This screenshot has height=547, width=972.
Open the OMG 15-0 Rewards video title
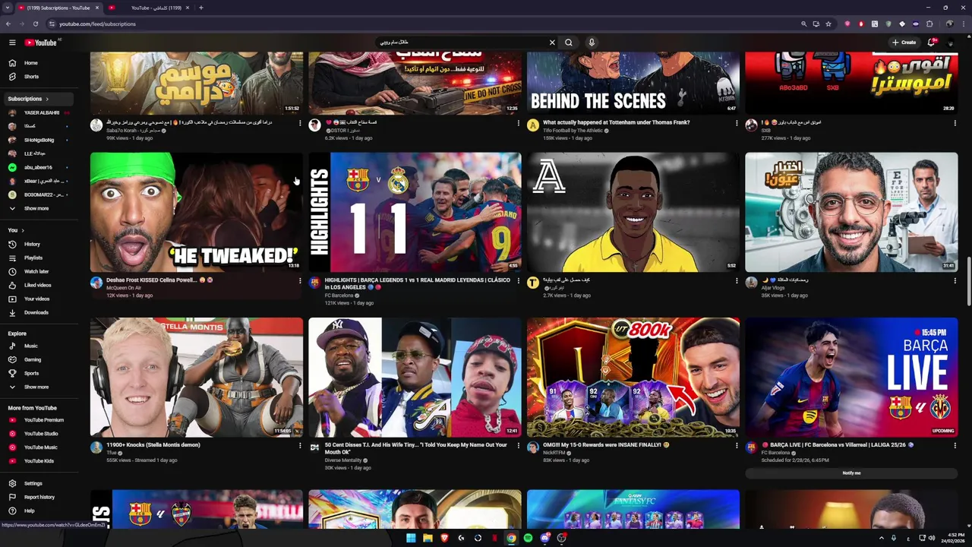pos(606,445)
